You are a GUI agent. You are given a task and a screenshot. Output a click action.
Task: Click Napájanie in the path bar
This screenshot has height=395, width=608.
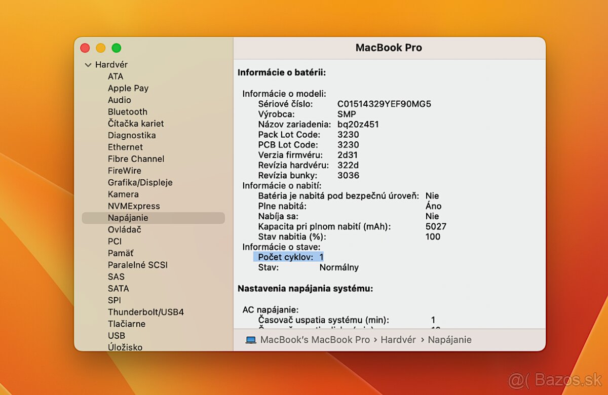point(450,340)
